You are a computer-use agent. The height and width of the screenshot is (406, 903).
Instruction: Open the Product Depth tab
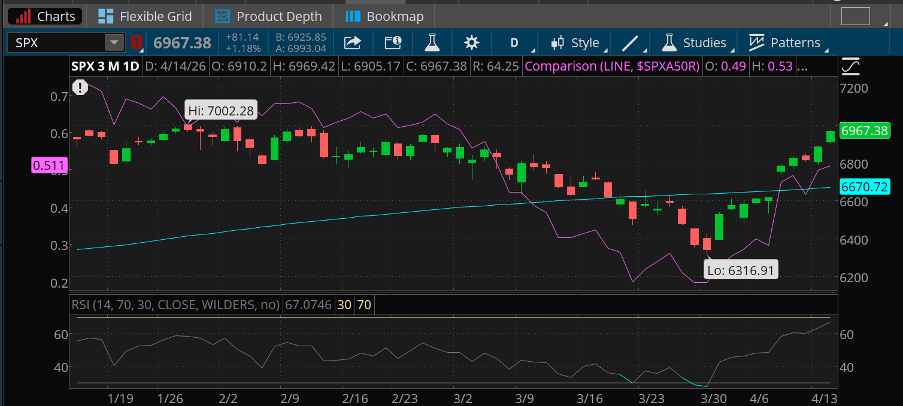[268, 16]
